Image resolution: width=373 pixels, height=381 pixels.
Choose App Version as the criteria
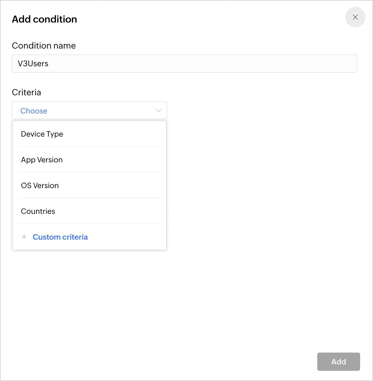point(42,160)
